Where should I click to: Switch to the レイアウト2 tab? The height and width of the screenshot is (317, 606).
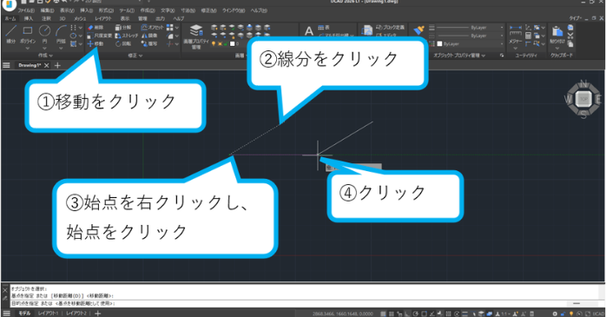click(x=76, y=314)
